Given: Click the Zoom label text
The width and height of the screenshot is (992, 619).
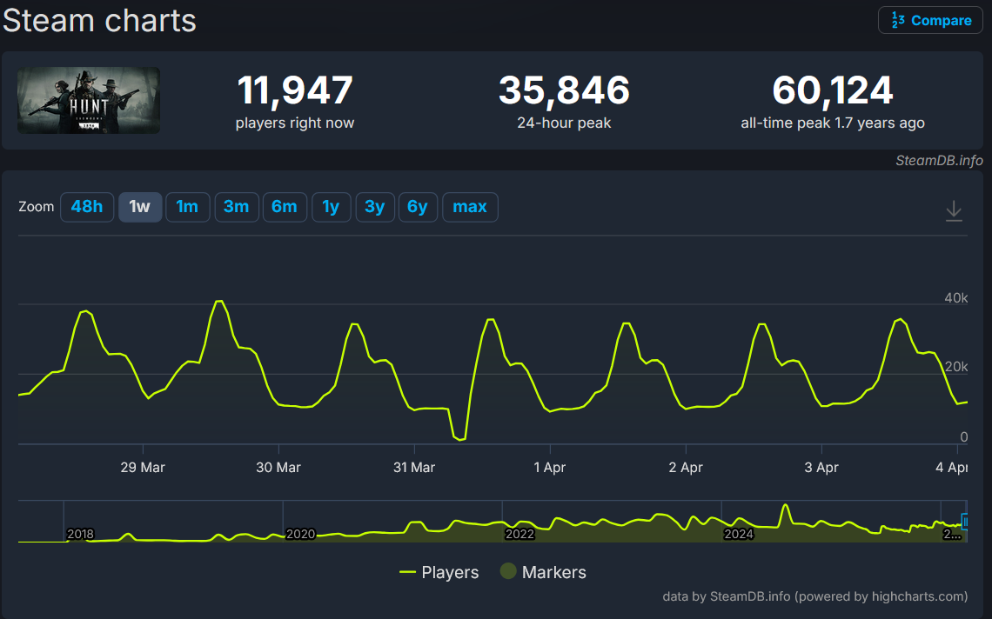Looking at the screenshot, I should 36,207.
